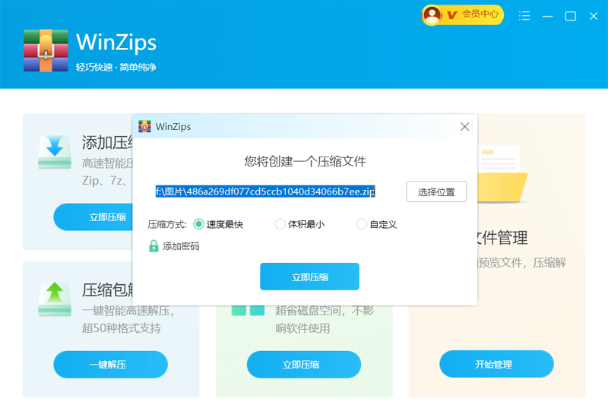Click the yellow folder file management icon
608x405 pixels.
click(502, 174)
